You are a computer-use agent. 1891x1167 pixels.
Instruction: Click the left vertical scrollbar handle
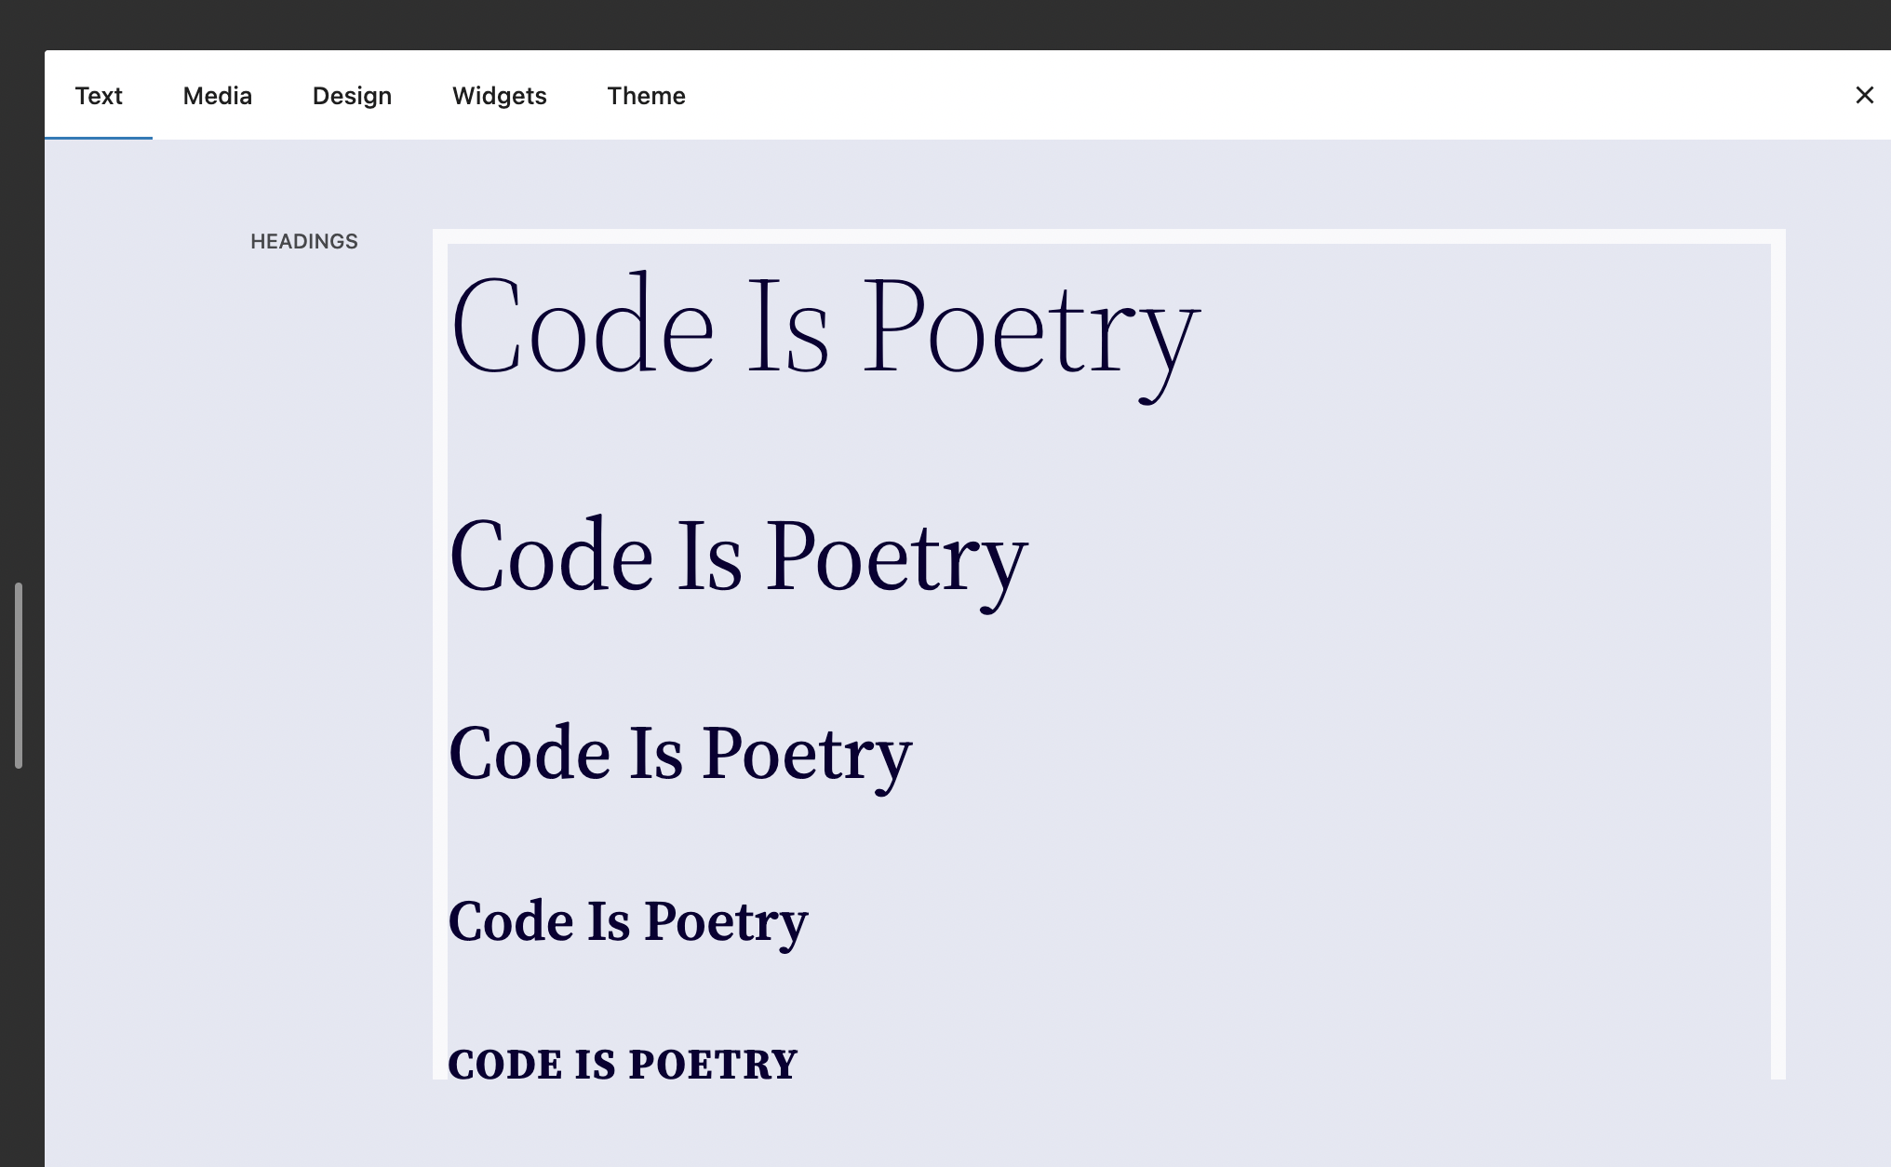pyautogui.click(x=19, y=676)
